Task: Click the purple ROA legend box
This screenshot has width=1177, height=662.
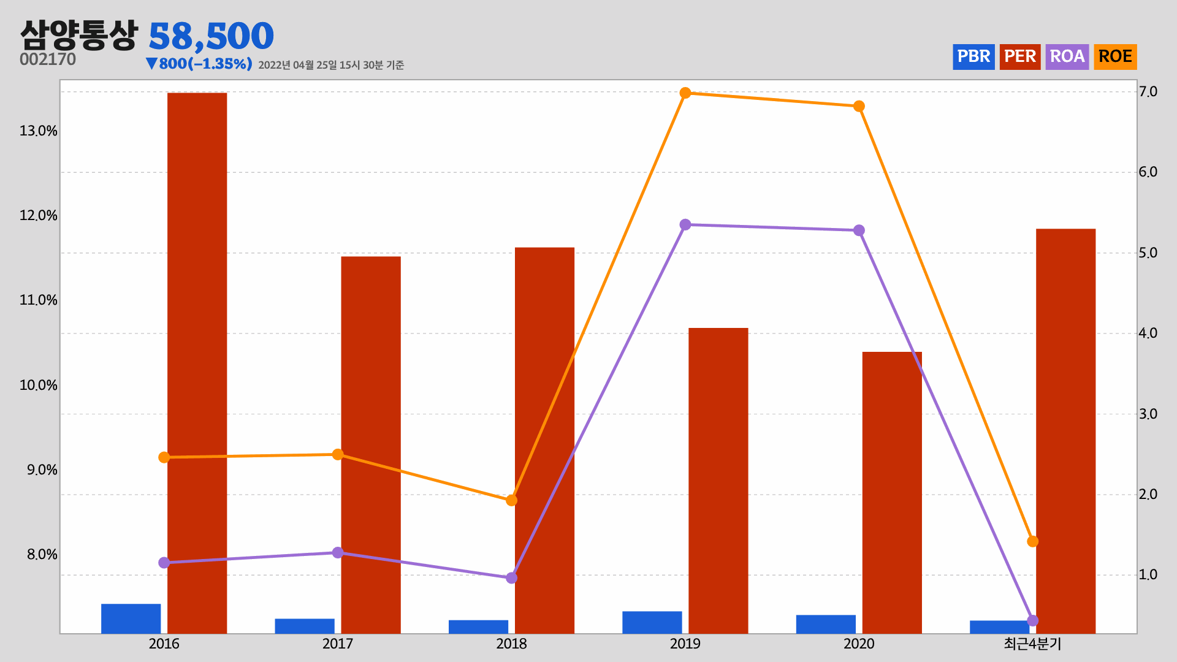Action: [x=1067, y=56]
